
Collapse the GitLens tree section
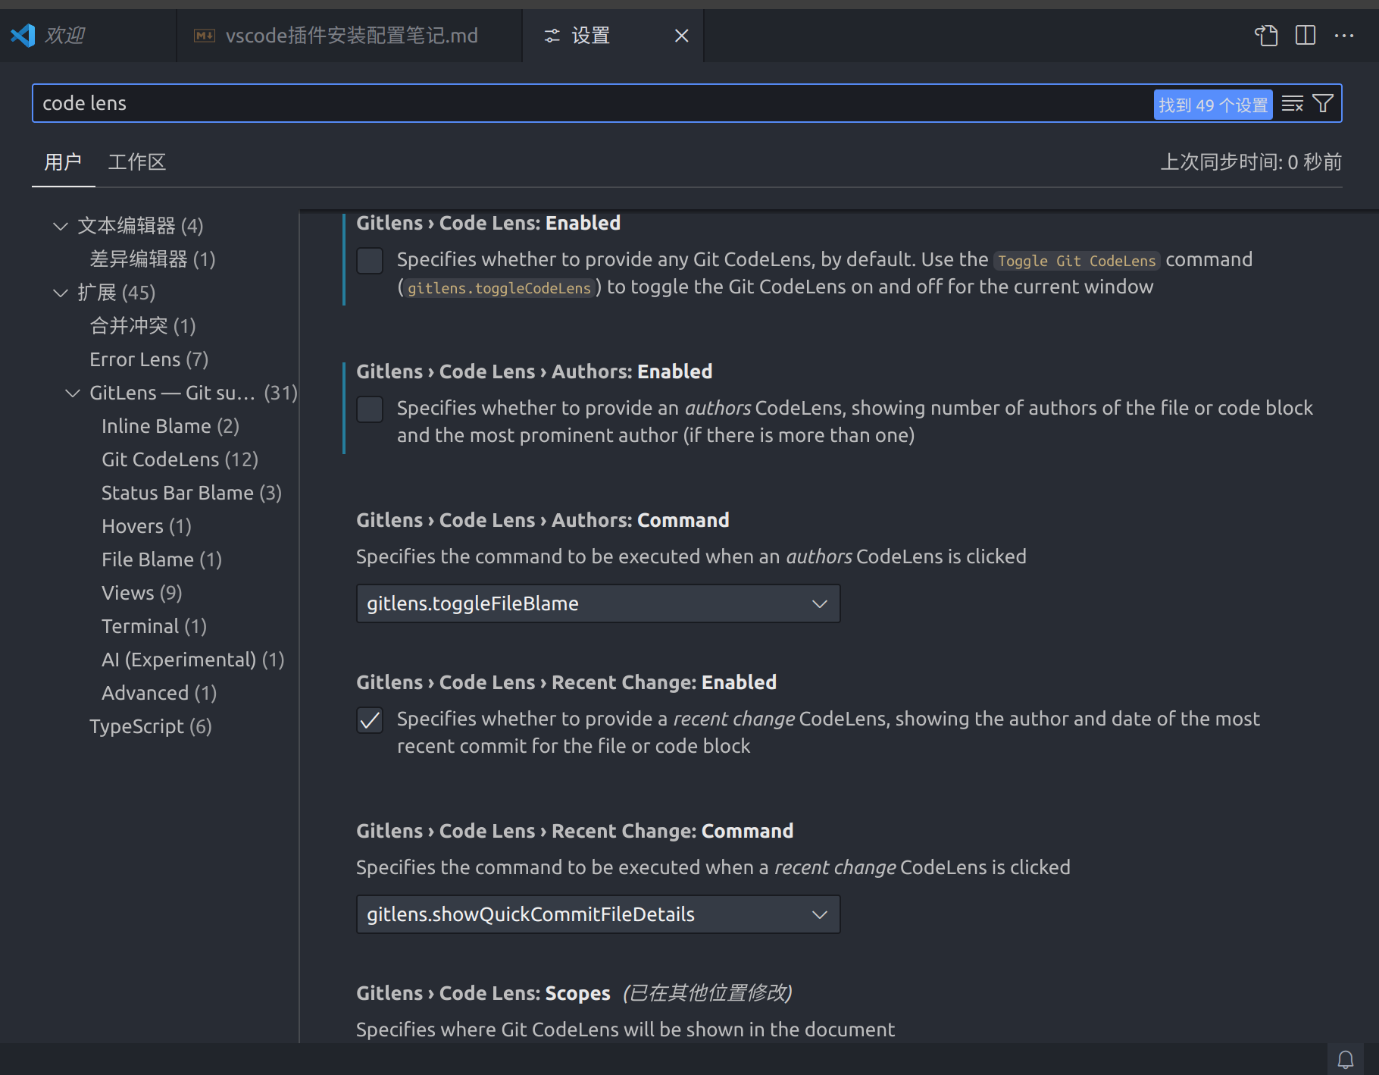click(73, 393)
